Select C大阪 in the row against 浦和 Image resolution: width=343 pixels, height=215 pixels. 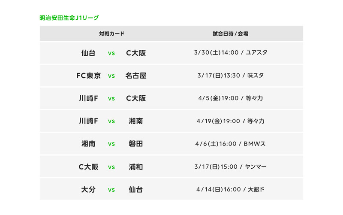(88, 167)
